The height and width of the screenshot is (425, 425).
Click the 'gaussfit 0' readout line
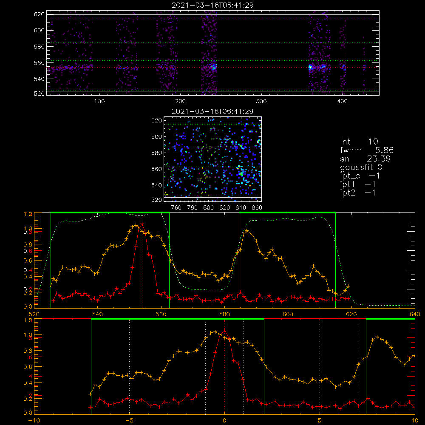[x=361, y=167]
